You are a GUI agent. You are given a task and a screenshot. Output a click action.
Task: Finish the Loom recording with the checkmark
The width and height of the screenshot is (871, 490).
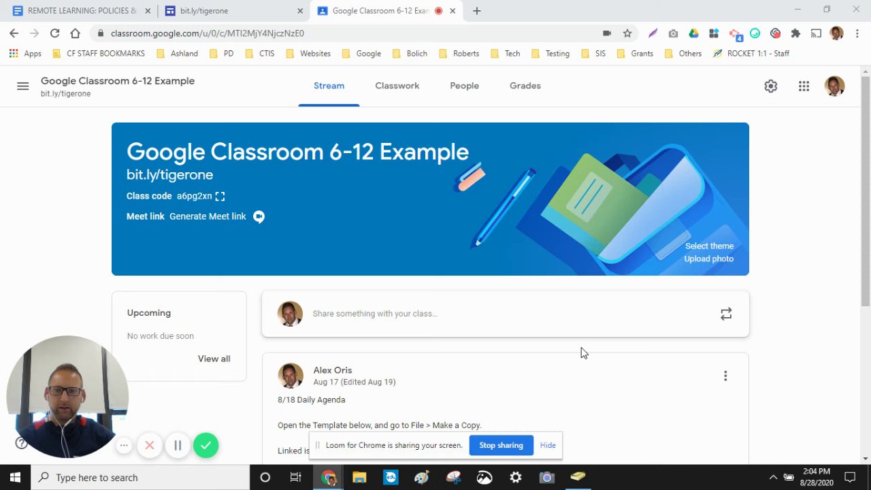pos(206,446)
